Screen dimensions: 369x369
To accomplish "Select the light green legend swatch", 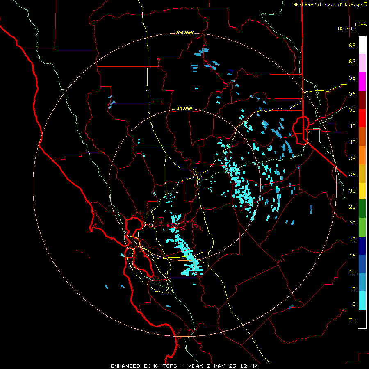I will tap(362, 227).
